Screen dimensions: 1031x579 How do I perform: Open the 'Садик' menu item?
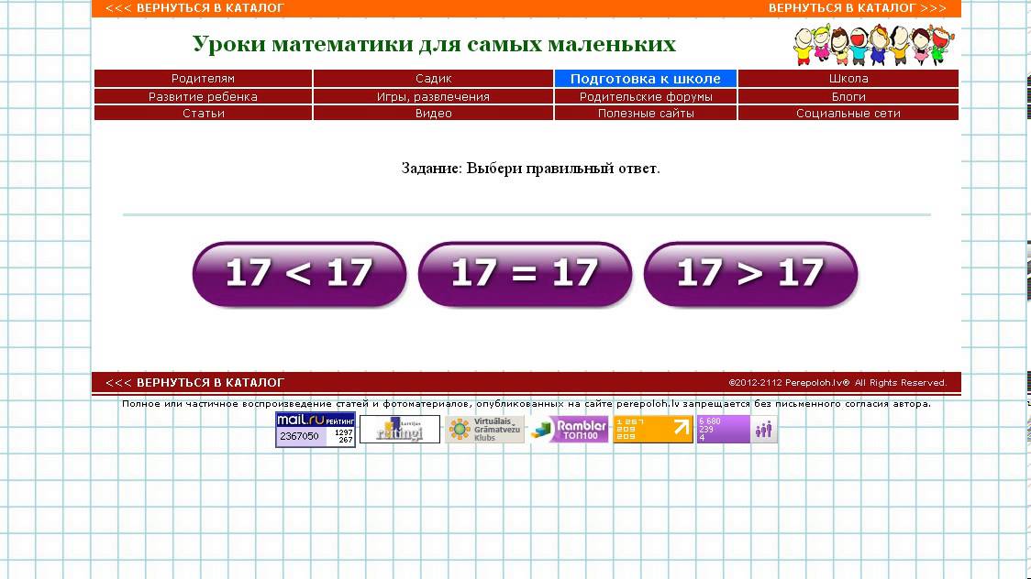(x=433, y=78)
